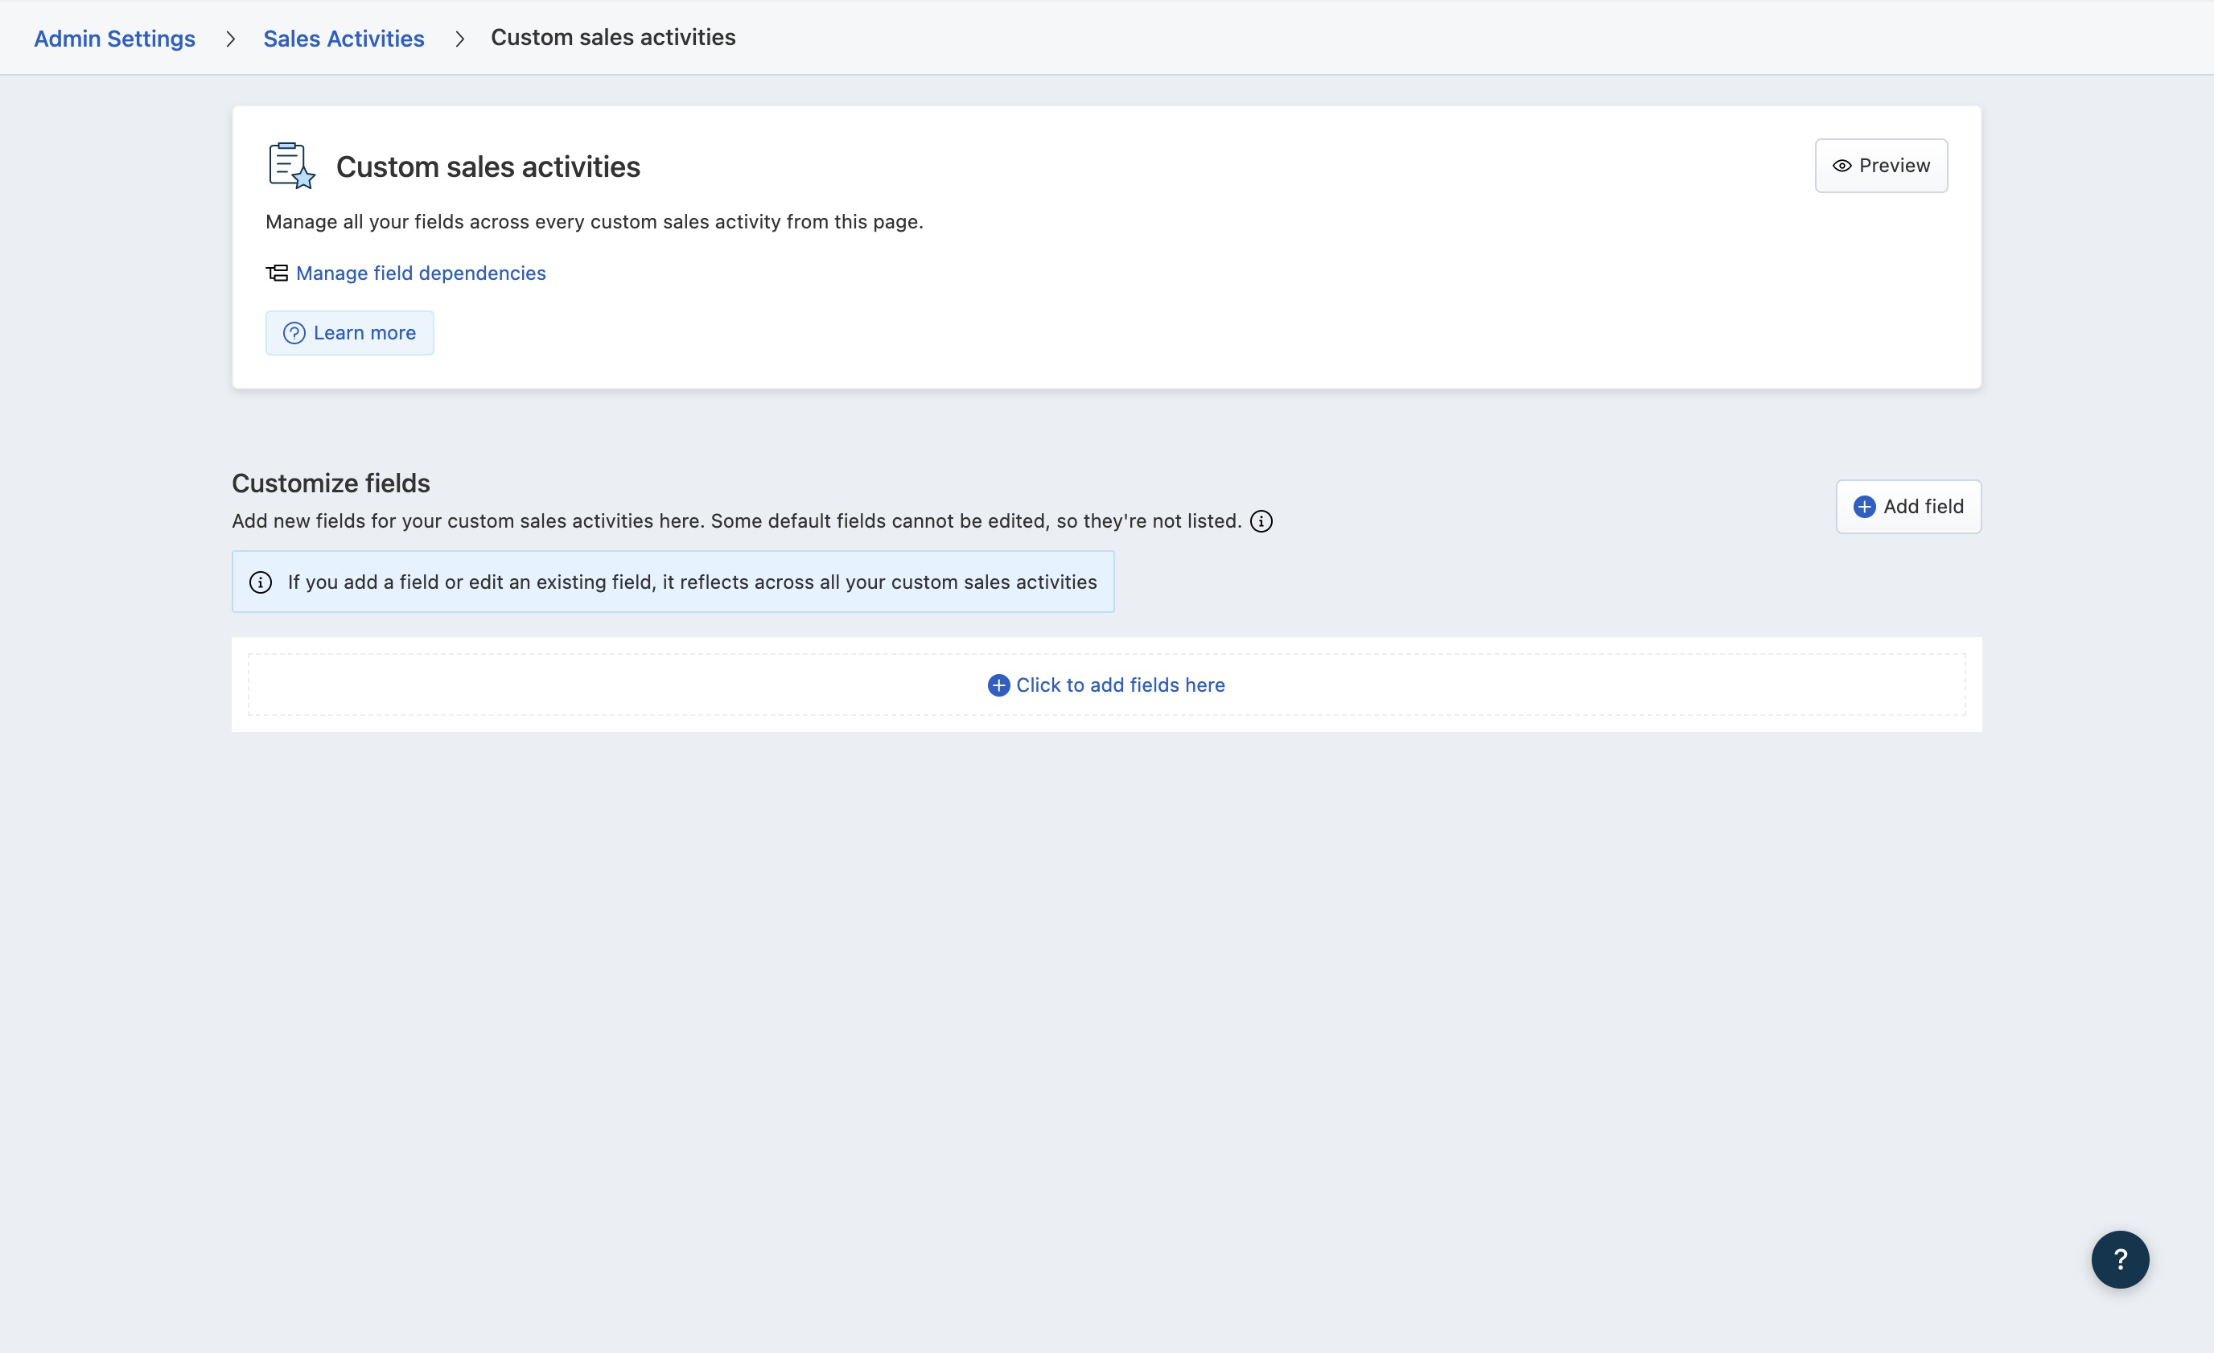The image size is (2214, 1353).
Task: Open the Preview button
Action: point(1881,166)
